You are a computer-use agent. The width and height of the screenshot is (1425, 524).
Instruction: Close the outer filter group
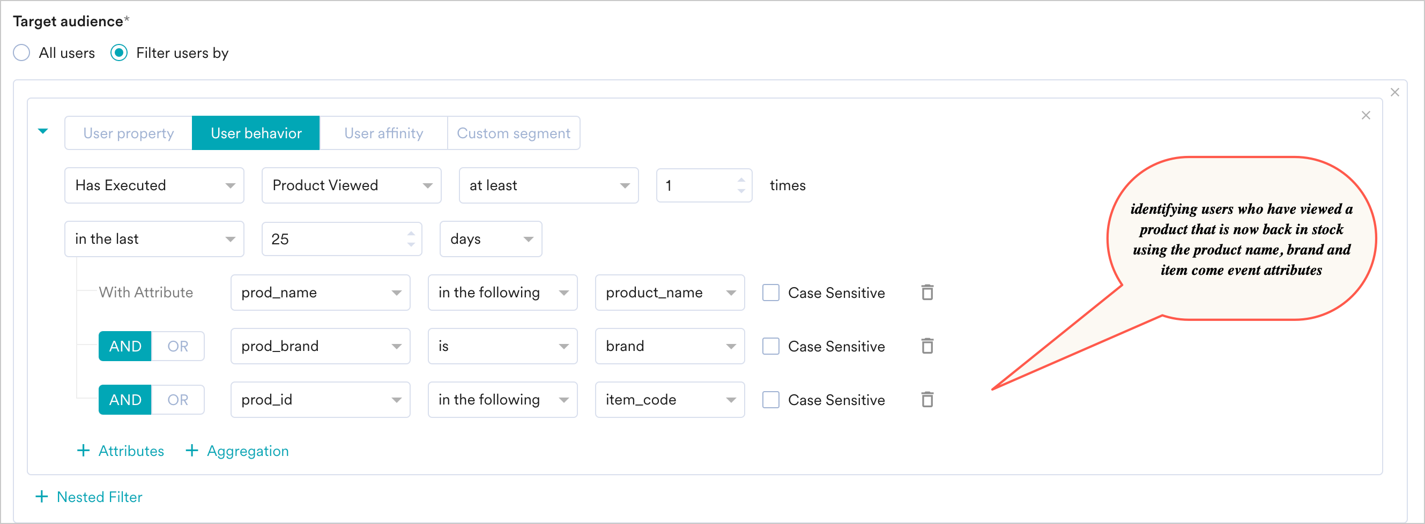point(1394,92)
